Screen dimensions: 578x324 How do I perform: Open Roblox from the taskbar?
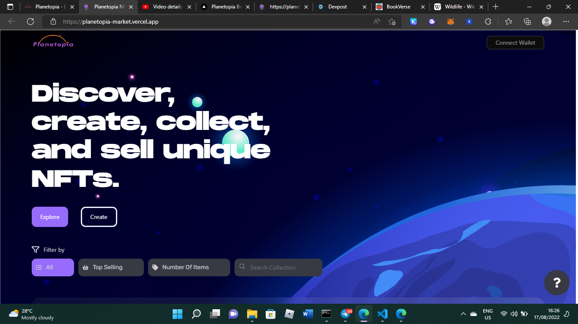(289, 314)
